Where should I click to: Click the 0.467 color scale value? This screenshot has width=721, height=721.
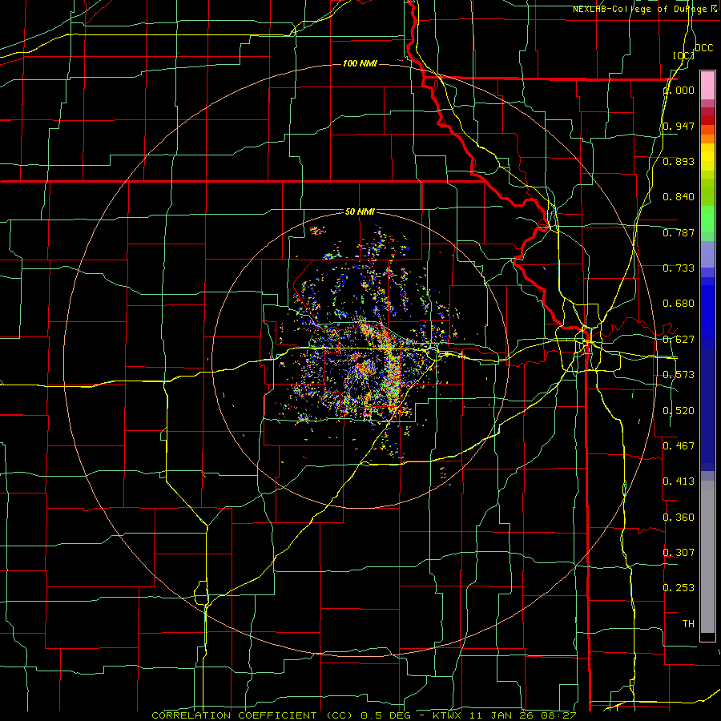(x=679, y=446)
